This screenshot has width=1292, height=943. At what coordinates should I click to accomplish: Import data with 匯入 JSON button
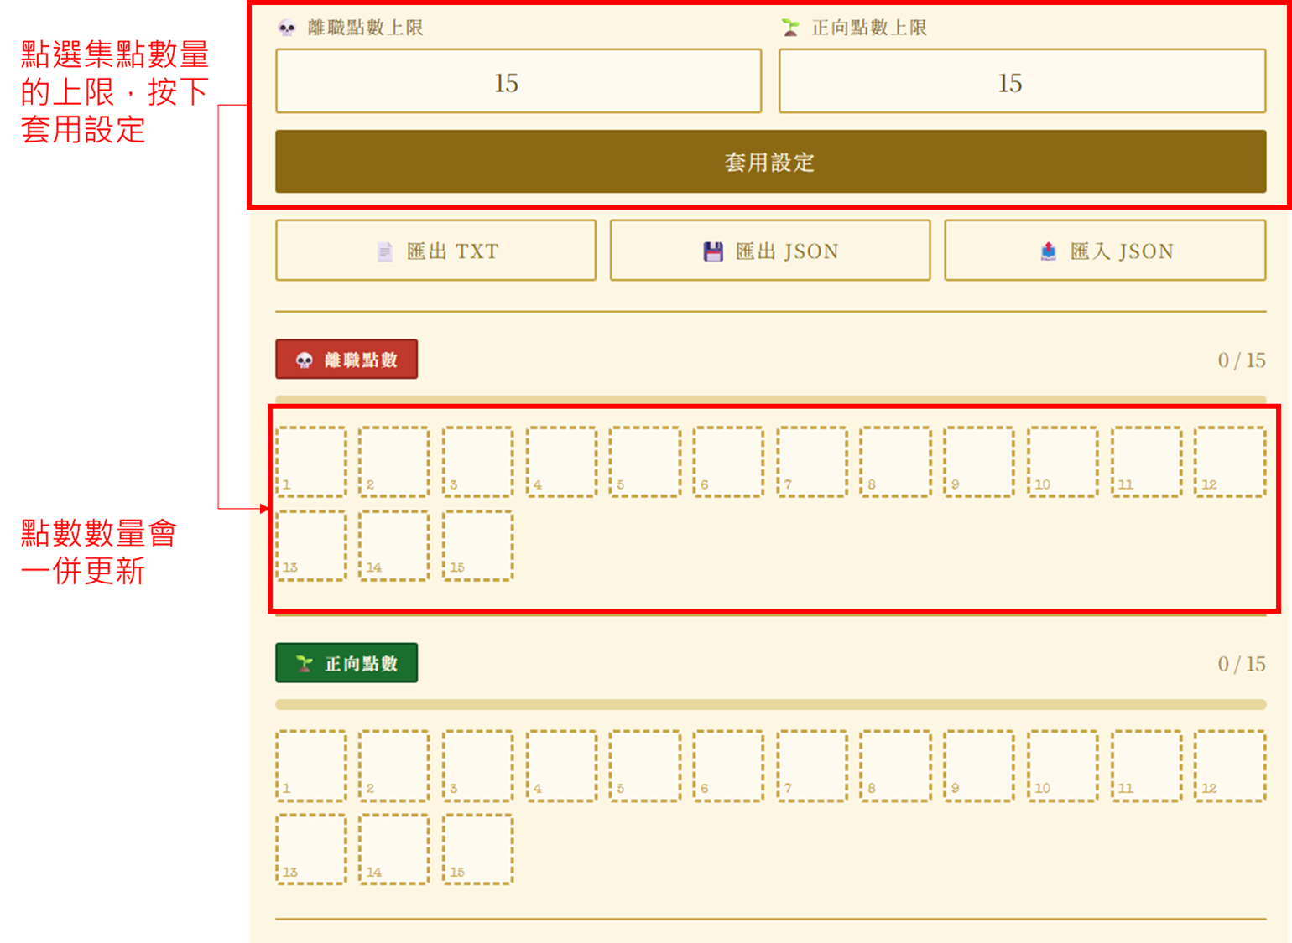click(x=1105, y=251)
